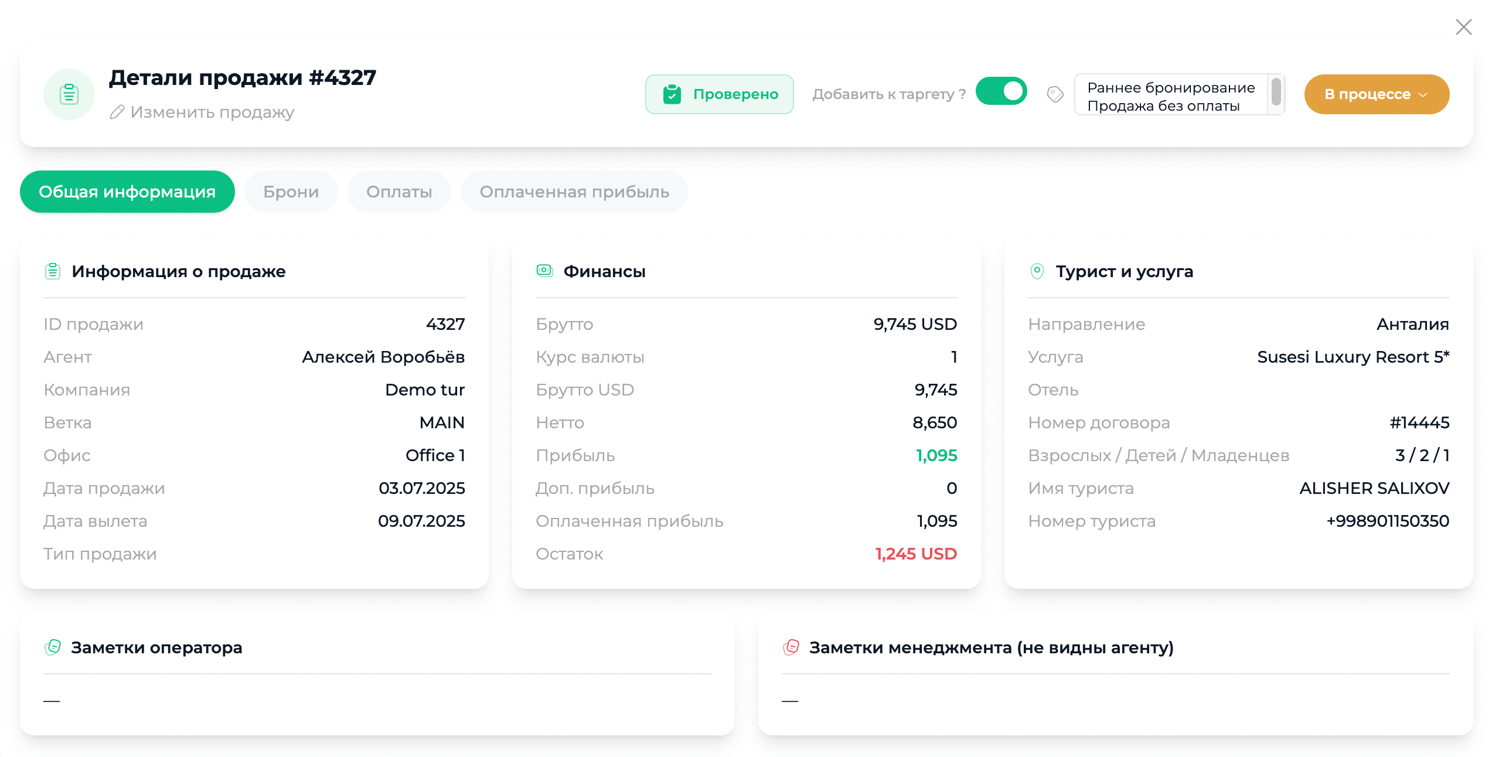Select Раннее бронирование tag in list
Image resolution: width=1492 pixels, height=757 pixels.
(x=1171, y=87)
